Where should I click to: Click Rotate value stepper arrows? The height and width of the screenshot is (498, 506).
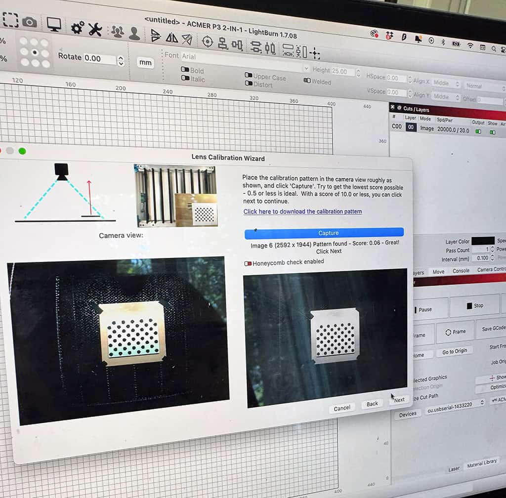[x=121, y=60]
